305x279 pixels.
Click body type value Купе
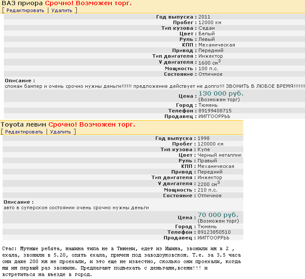(204, 149)
